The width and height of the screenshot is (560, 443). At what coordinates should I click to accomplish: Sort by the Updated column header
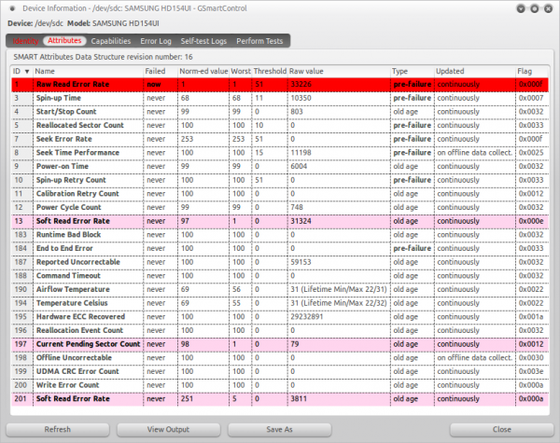click(475, 71)
